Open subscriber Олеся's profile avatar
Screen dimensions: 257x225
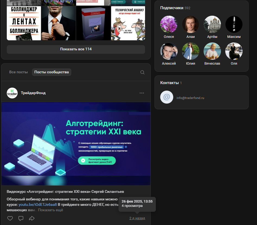[169, 24]
